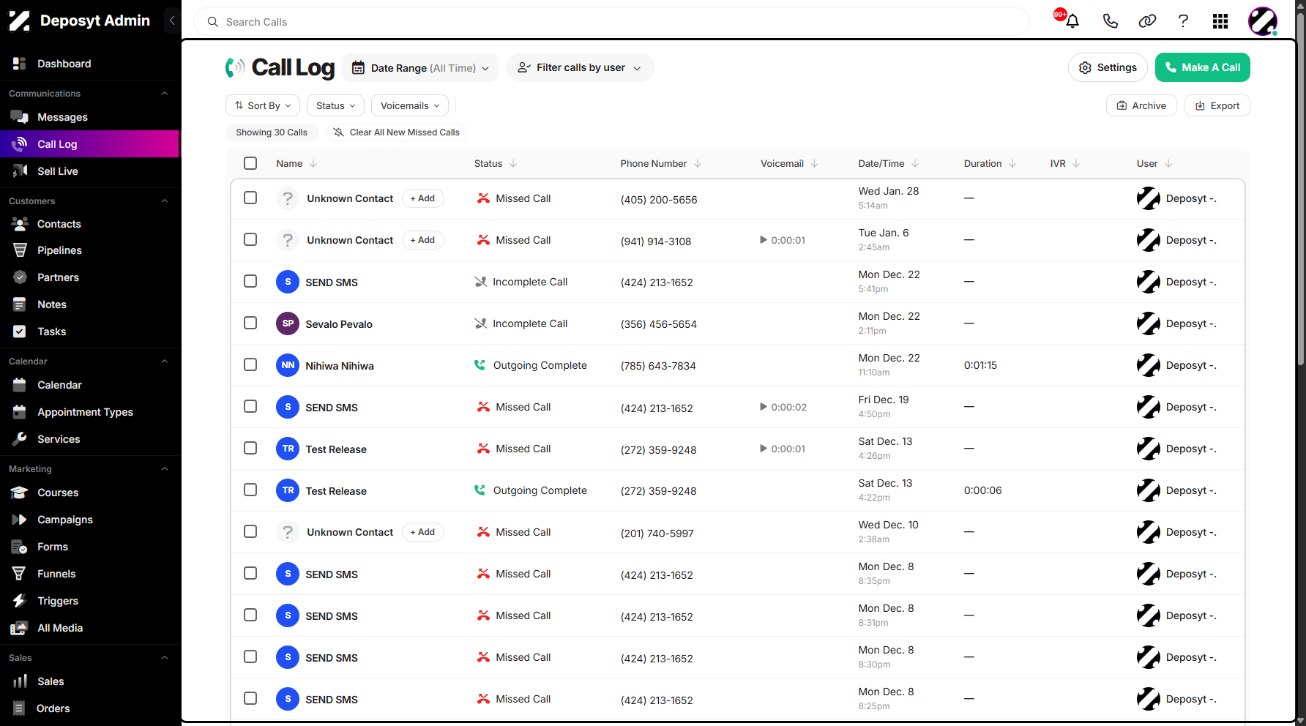Screen dimensions: 1306x726
Task: Click the Nihiwa Nihiwa NN avatar
Action: point(288,365)
